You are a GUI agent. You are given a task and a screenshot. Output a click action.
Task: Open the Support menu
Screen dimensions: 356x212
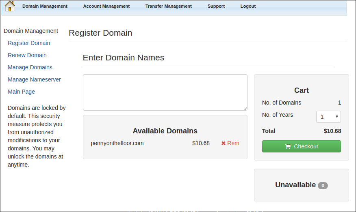216,6
